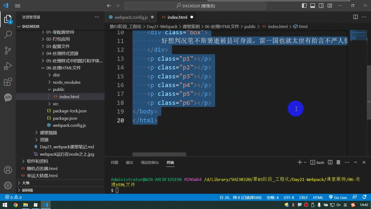Change the UTF-8 encoding setting
The width and height of the screenshot is (371, 209).
click(289, 197)
